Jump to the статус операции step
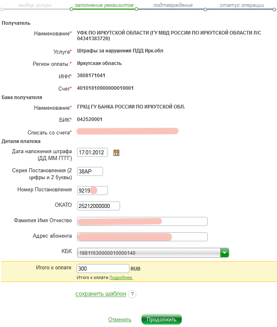 click(242, 6)
